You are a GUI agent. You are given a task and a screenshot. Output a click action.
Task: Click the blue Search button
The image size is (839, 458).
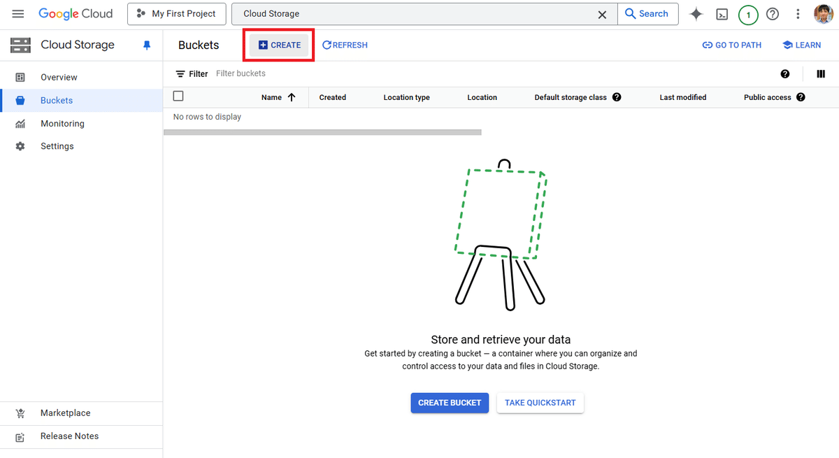(647, 14)
